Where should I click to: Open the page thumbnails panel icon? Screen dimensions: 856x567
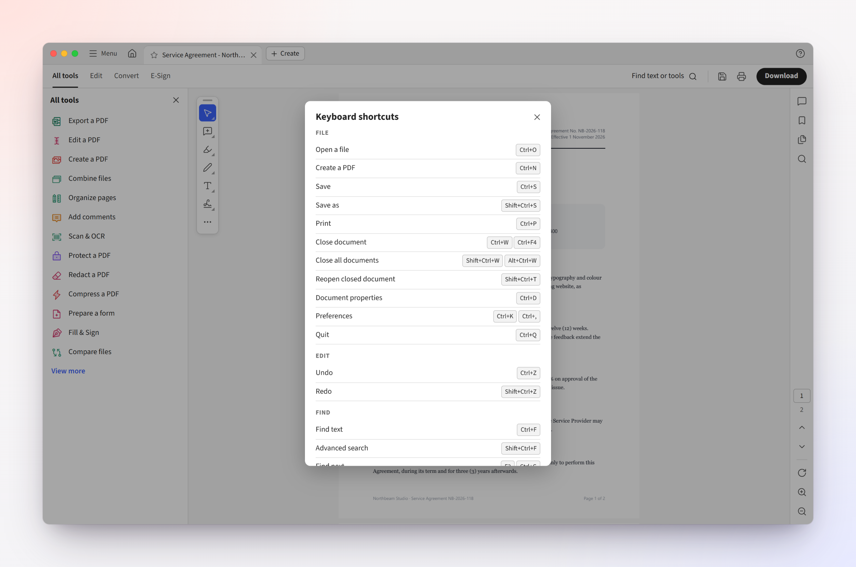(x=801, y=139)
